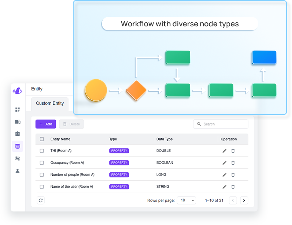Edit Name of the user (Room A)

pos(225,187)
